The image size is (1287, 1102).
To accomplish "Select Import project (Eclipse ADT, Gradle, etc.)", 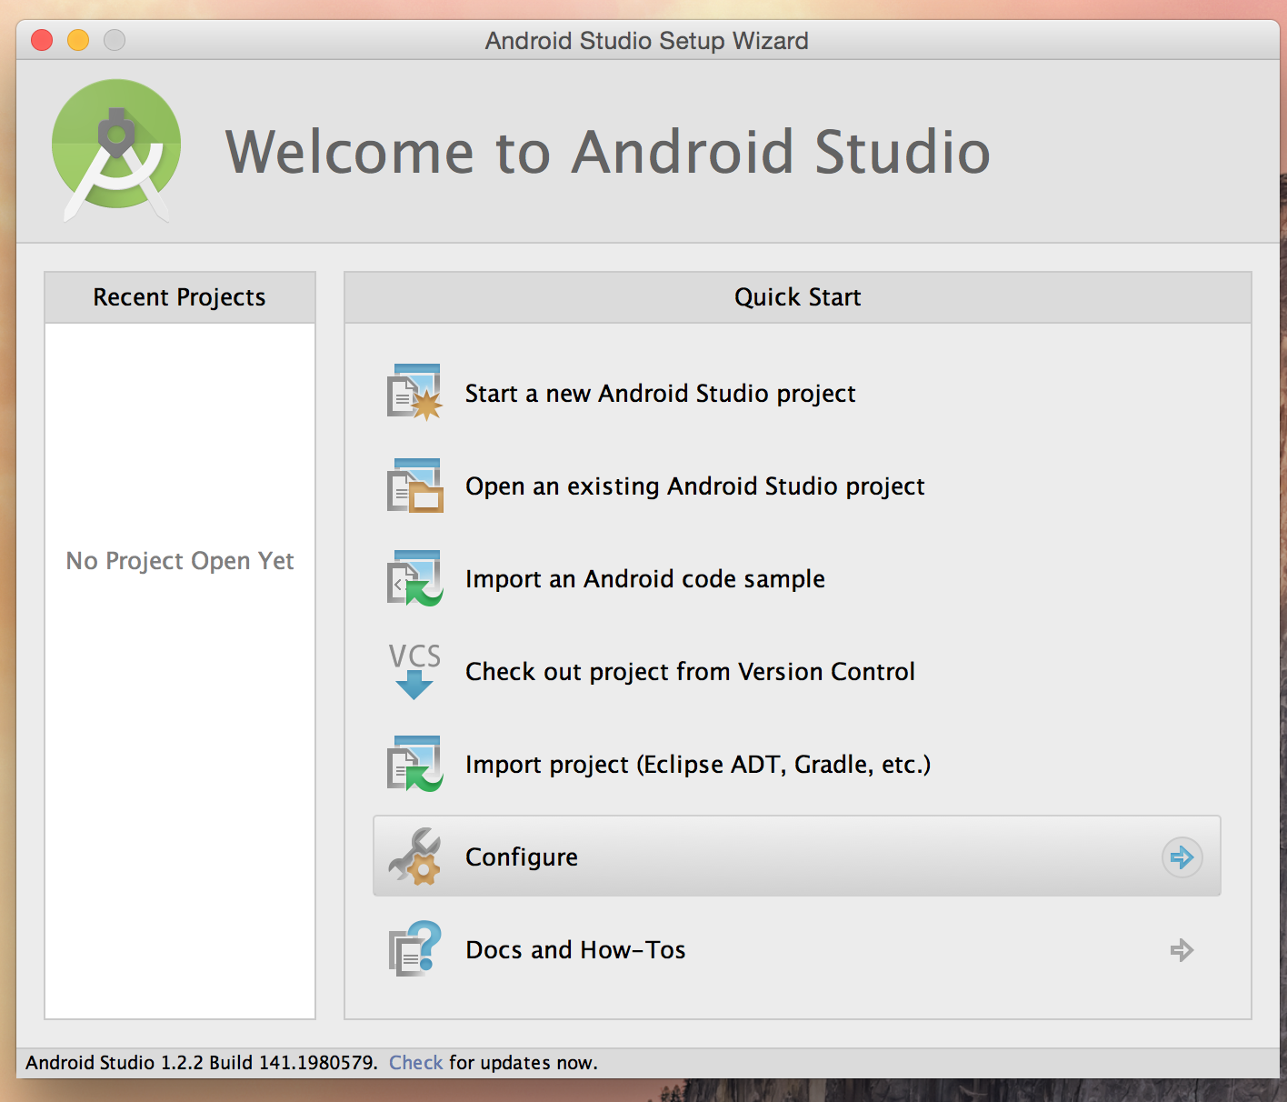I will (x=698, y=765).
